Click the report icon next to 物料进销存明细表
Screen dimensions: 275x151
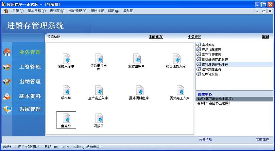(199, 64)
